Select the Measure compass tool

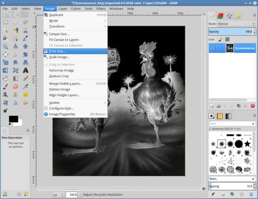click(15, 47)
